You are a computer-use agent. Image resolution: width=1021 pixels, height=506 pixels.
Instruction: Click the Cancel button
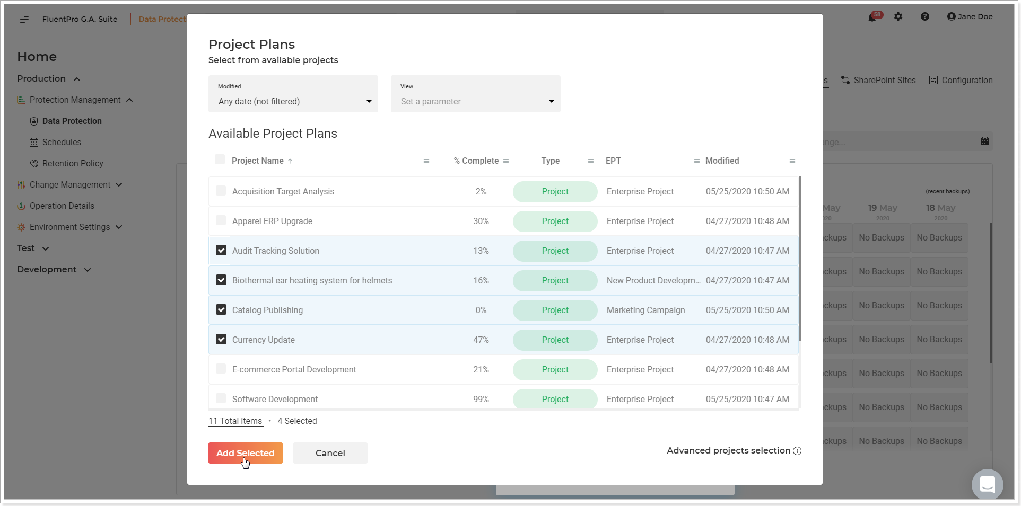(x=330, y=453)
